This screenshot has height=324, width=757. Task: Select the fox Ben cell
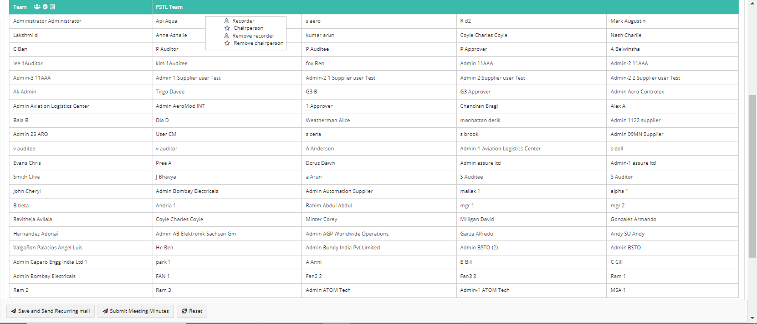pyautogui.click(x=379, y=64)
